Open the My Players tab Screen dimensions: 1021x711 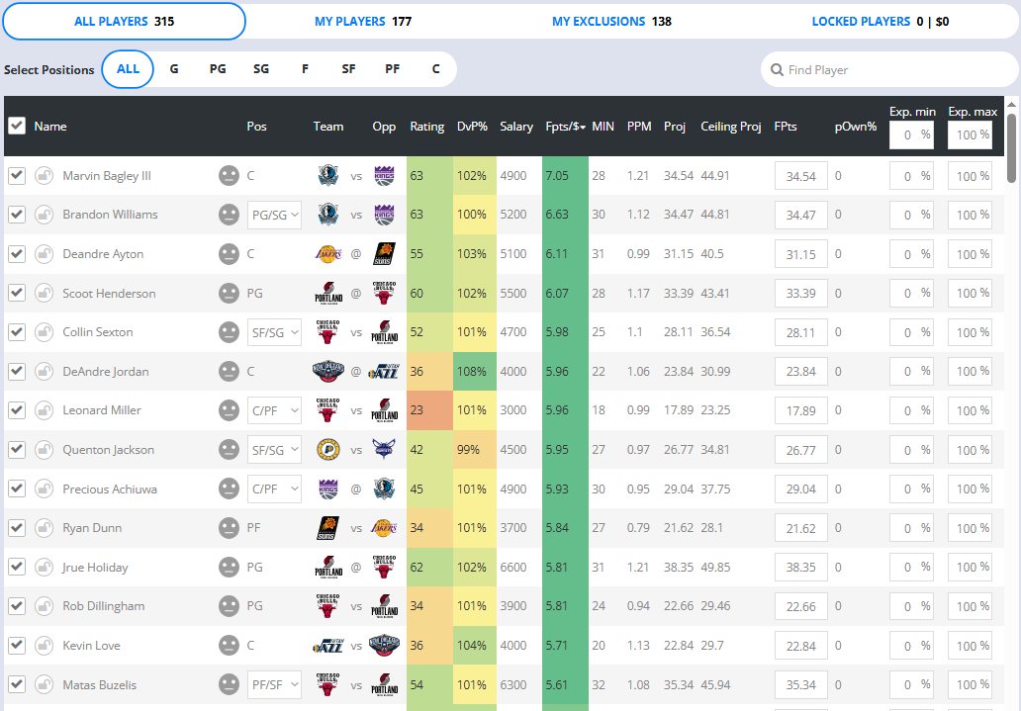[x=363, y=21]
